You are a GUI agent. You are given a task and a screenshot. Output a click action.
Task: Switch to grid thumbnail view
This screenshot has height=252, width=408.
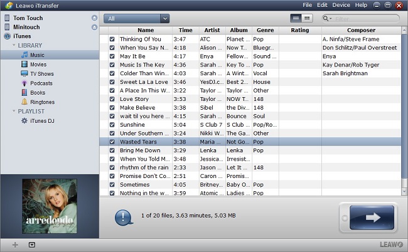pyautogui.click(x=307, y=18)
